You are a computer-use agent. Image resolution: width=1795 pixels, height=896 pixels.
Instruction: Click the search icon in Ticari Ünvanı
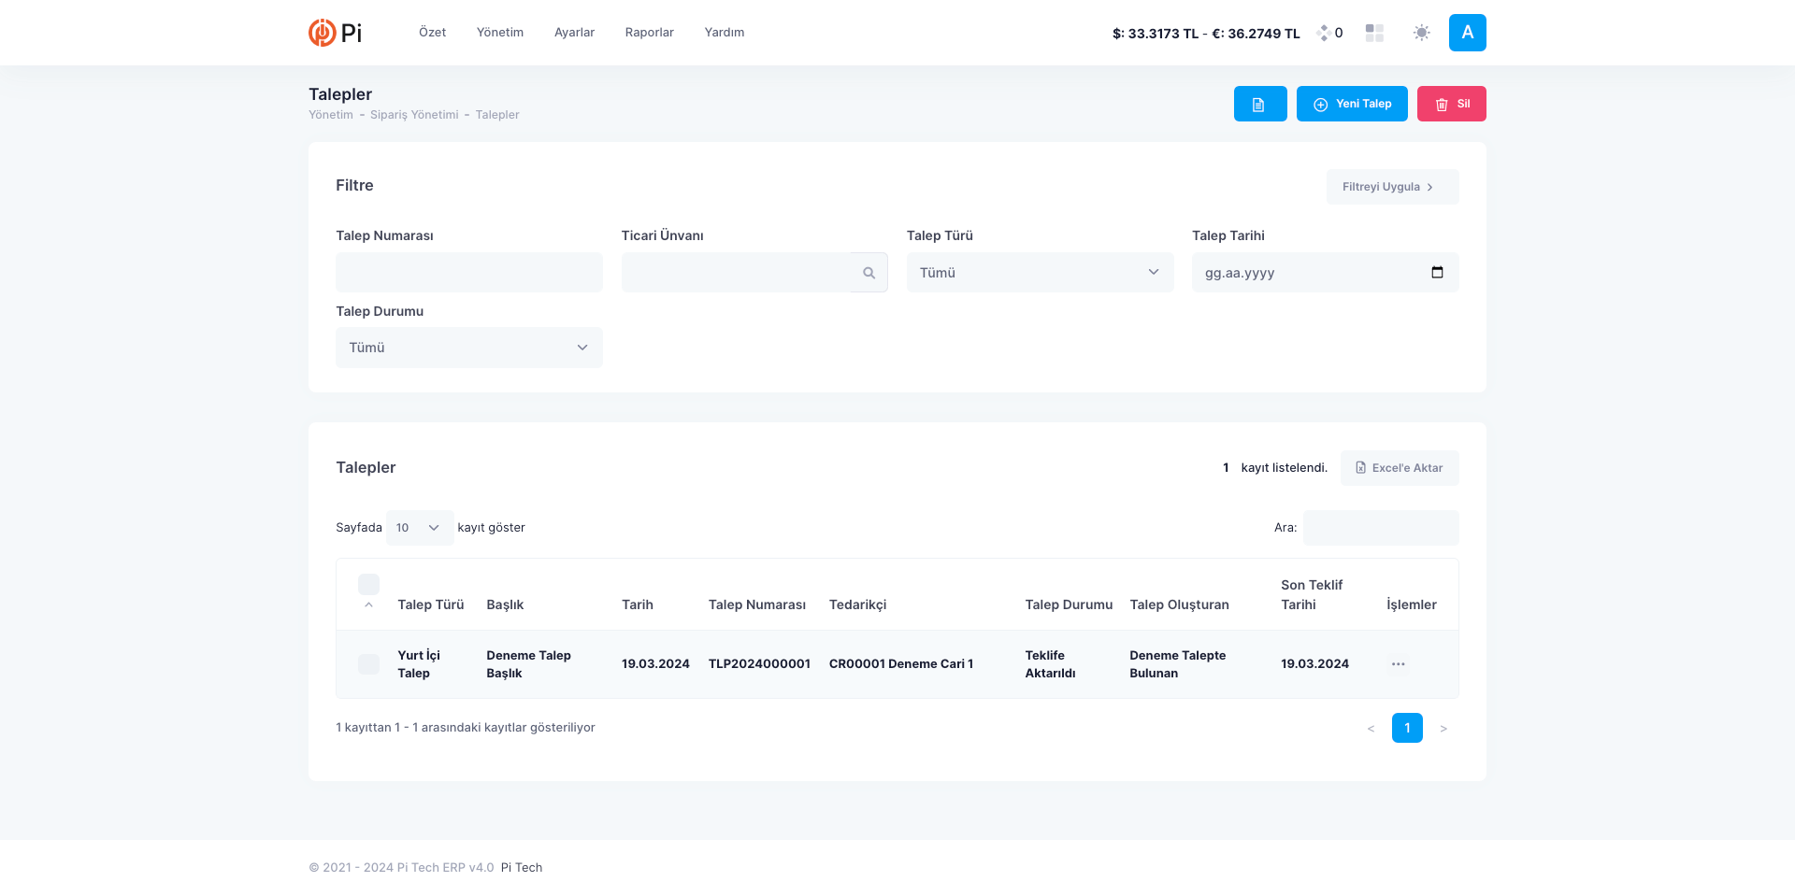[x=869, y=273]
